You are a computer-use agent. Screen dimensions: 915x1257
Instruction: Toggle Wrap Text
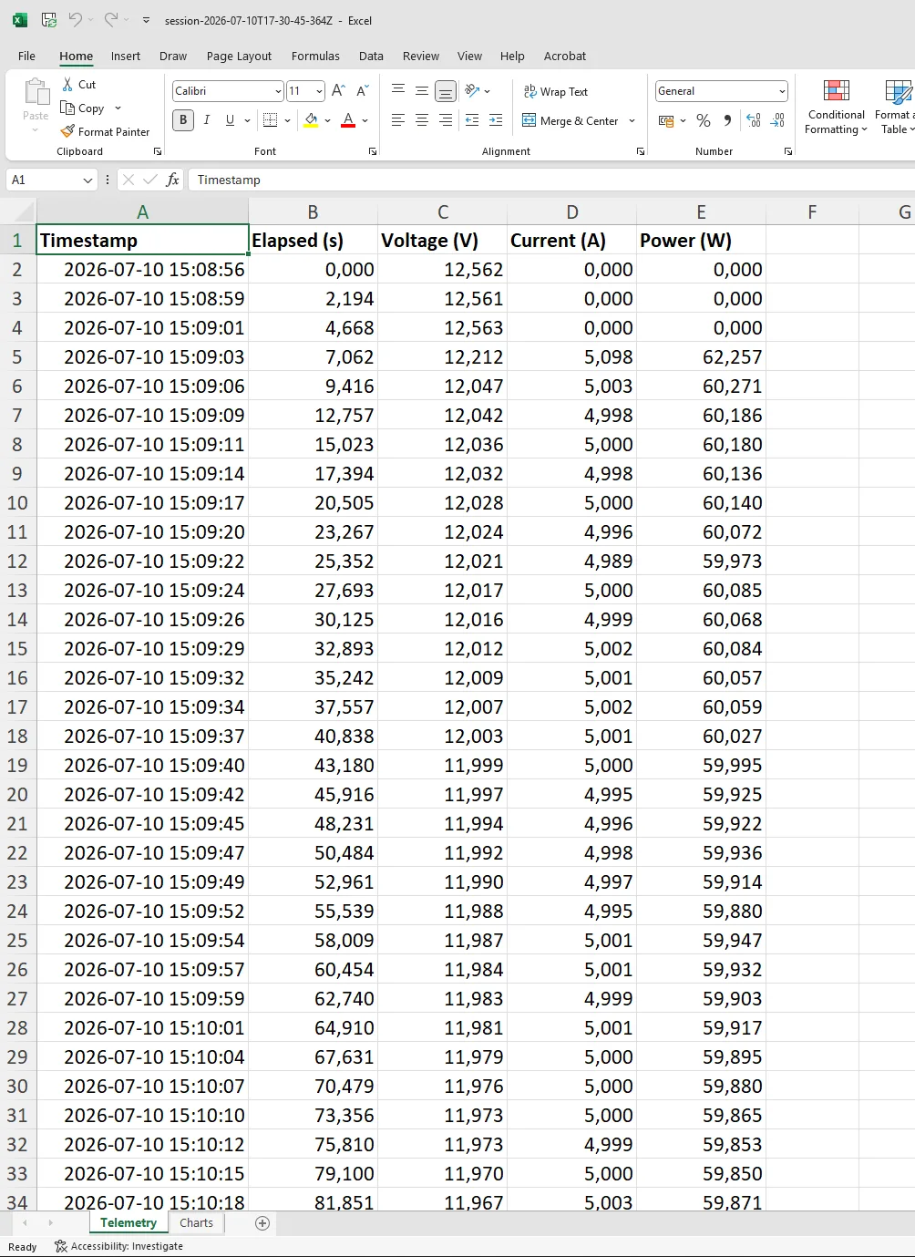pos(556,91)
